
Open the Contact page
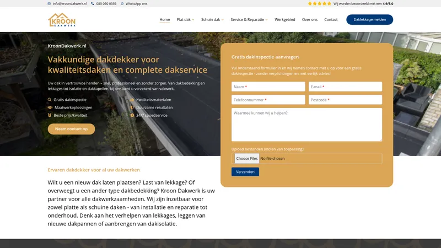(x=331, y=20)
